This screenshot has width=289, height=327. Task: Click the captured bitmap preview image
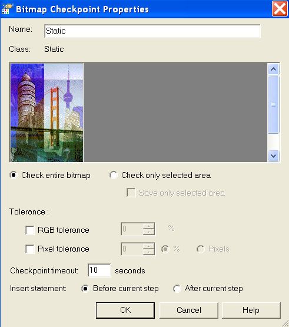pyautogui.click(x=47, y=113)
